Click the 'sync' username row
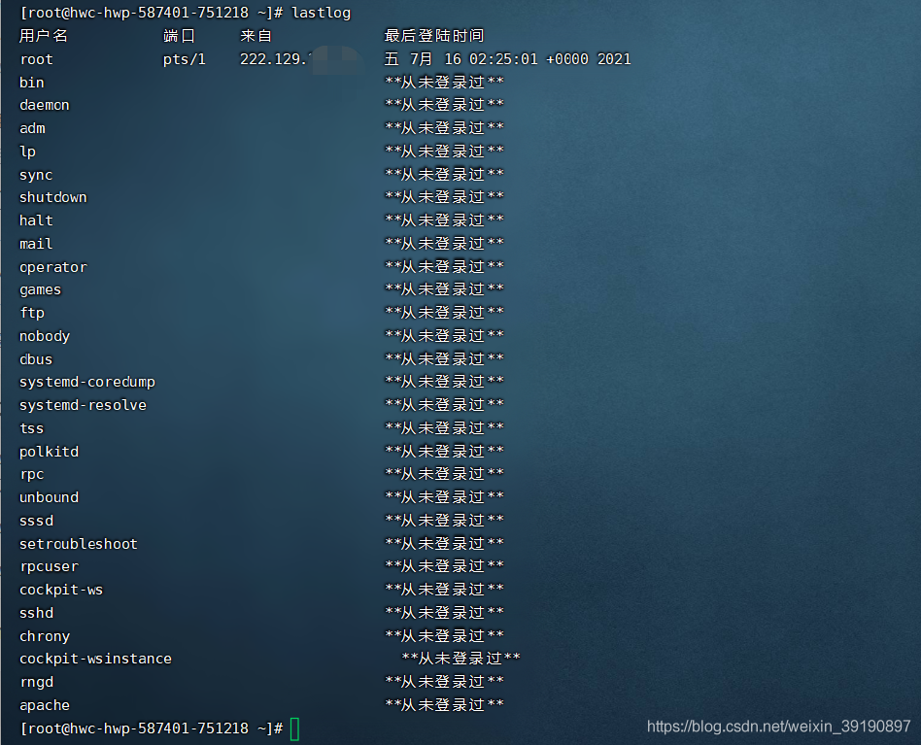This screenshot has height=745, width=921. (36, 175)
